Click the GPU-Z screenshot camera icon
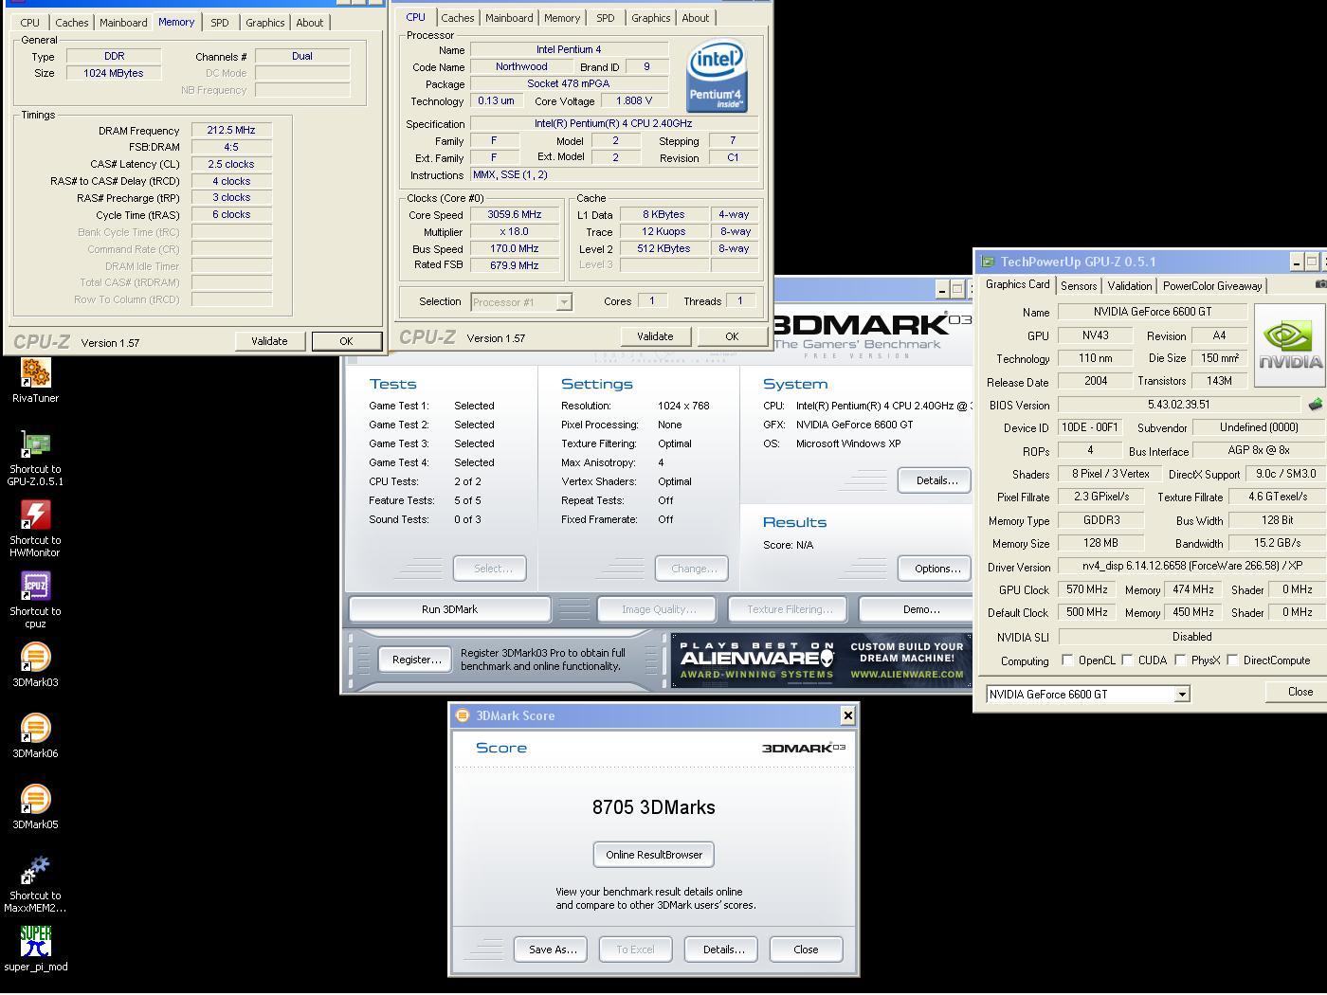The image size is (1327, 995). [x=1321, y=284]
